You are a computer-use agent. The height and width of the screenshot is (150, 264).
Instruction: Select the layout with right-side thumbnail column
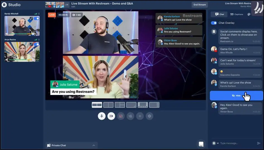pos(154,105)
